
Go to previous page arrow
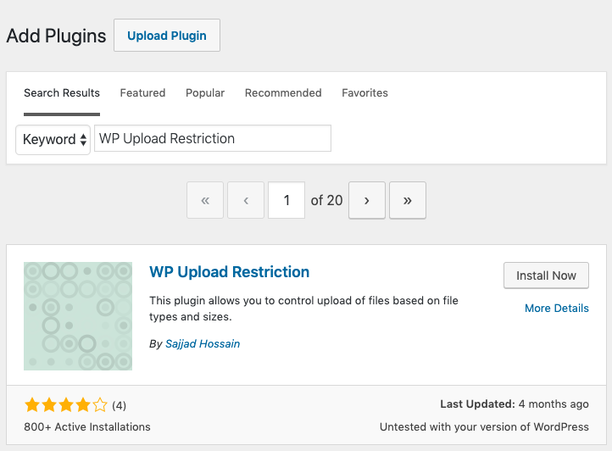click(246, 201)
